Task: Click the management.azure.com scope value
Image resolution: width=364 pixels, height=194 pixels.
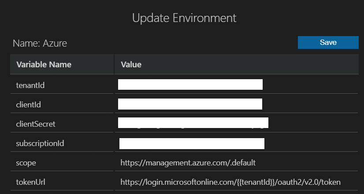Action: 188,162
